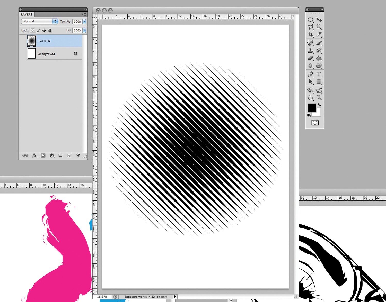This screenshot has height=302, width=386.
Task: Click the Background layer lock icon
Action: (x=75, y=53)
